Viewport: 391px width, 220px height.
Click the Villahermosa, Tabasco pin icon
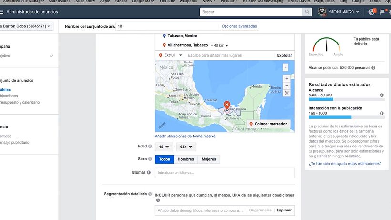(x=164, y=45)
